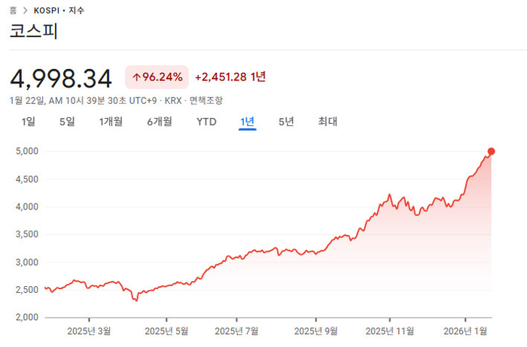Switch to the 6개월 range tab
The image size is (527, 347).
pyautogui.click(x=160, y=122)
